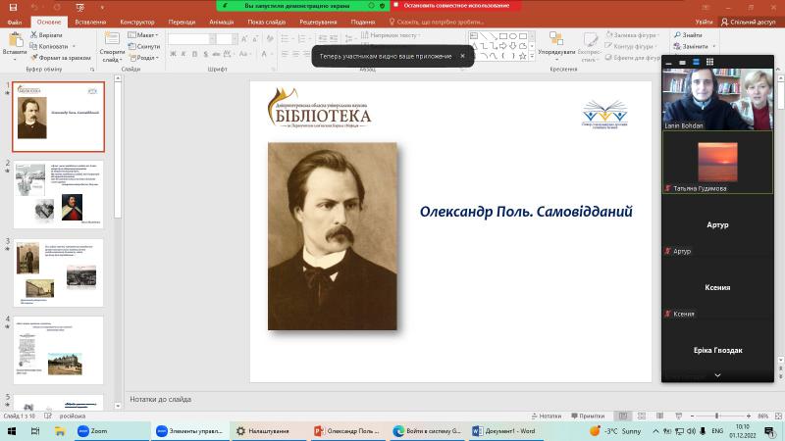Switch Zoom panel to gallery grid view
Screen dimensions: 785x441
709,62
